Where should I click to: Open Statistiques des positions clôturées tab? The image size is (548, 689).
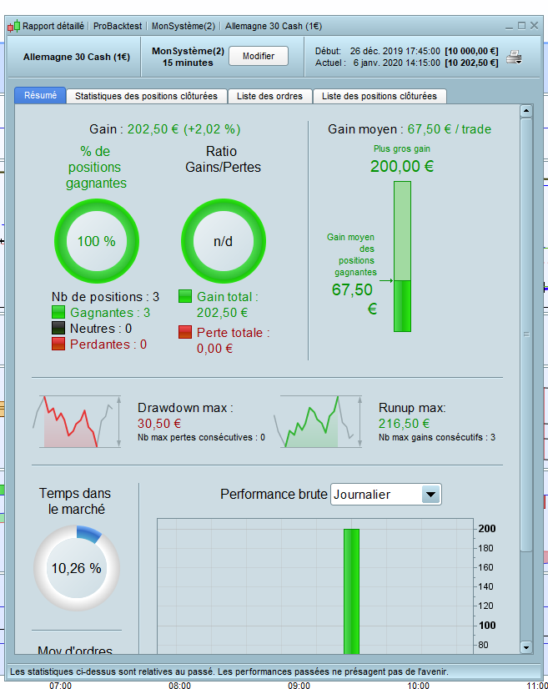tap(146, 96)
